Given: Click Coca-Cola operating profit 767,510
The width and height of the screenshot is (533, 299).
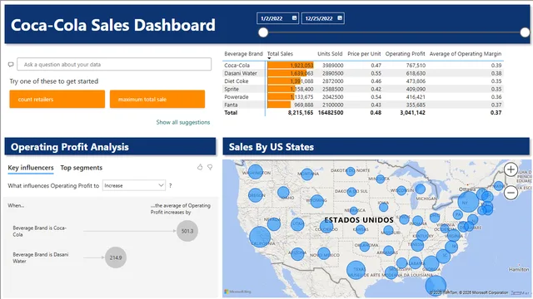Looking at the screenshot, I should [416, 65].
